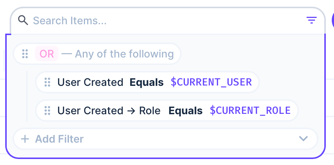Click drag handle of User Created filter
Screen dimensions: 334x165
(x=47, y=82)
